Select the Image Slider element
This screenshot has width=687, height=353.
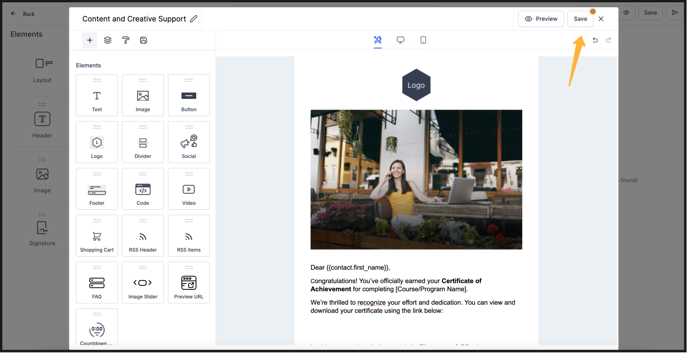(x=143, y=283)
